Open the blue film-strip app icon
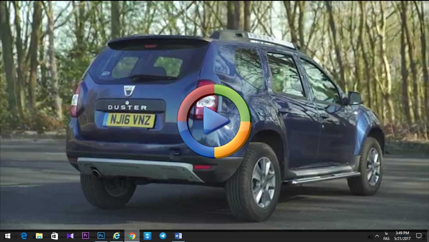This screenshot has width=429, height=242. tap(147, 236)
